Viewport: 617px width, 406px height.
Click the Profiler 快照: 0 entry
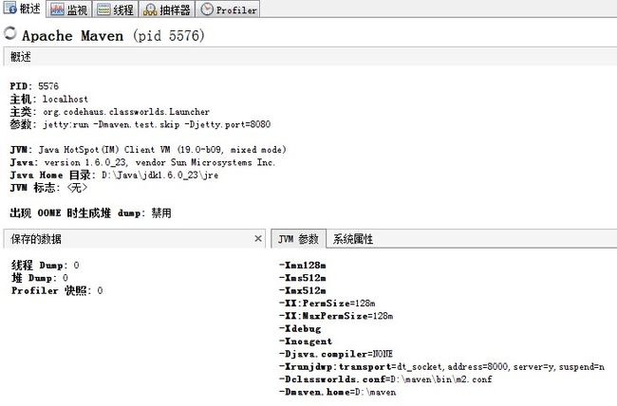[57, 290]
